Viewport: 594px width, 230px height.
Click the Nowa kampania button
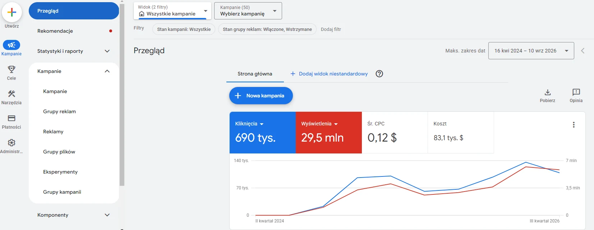tap(261, 96)
